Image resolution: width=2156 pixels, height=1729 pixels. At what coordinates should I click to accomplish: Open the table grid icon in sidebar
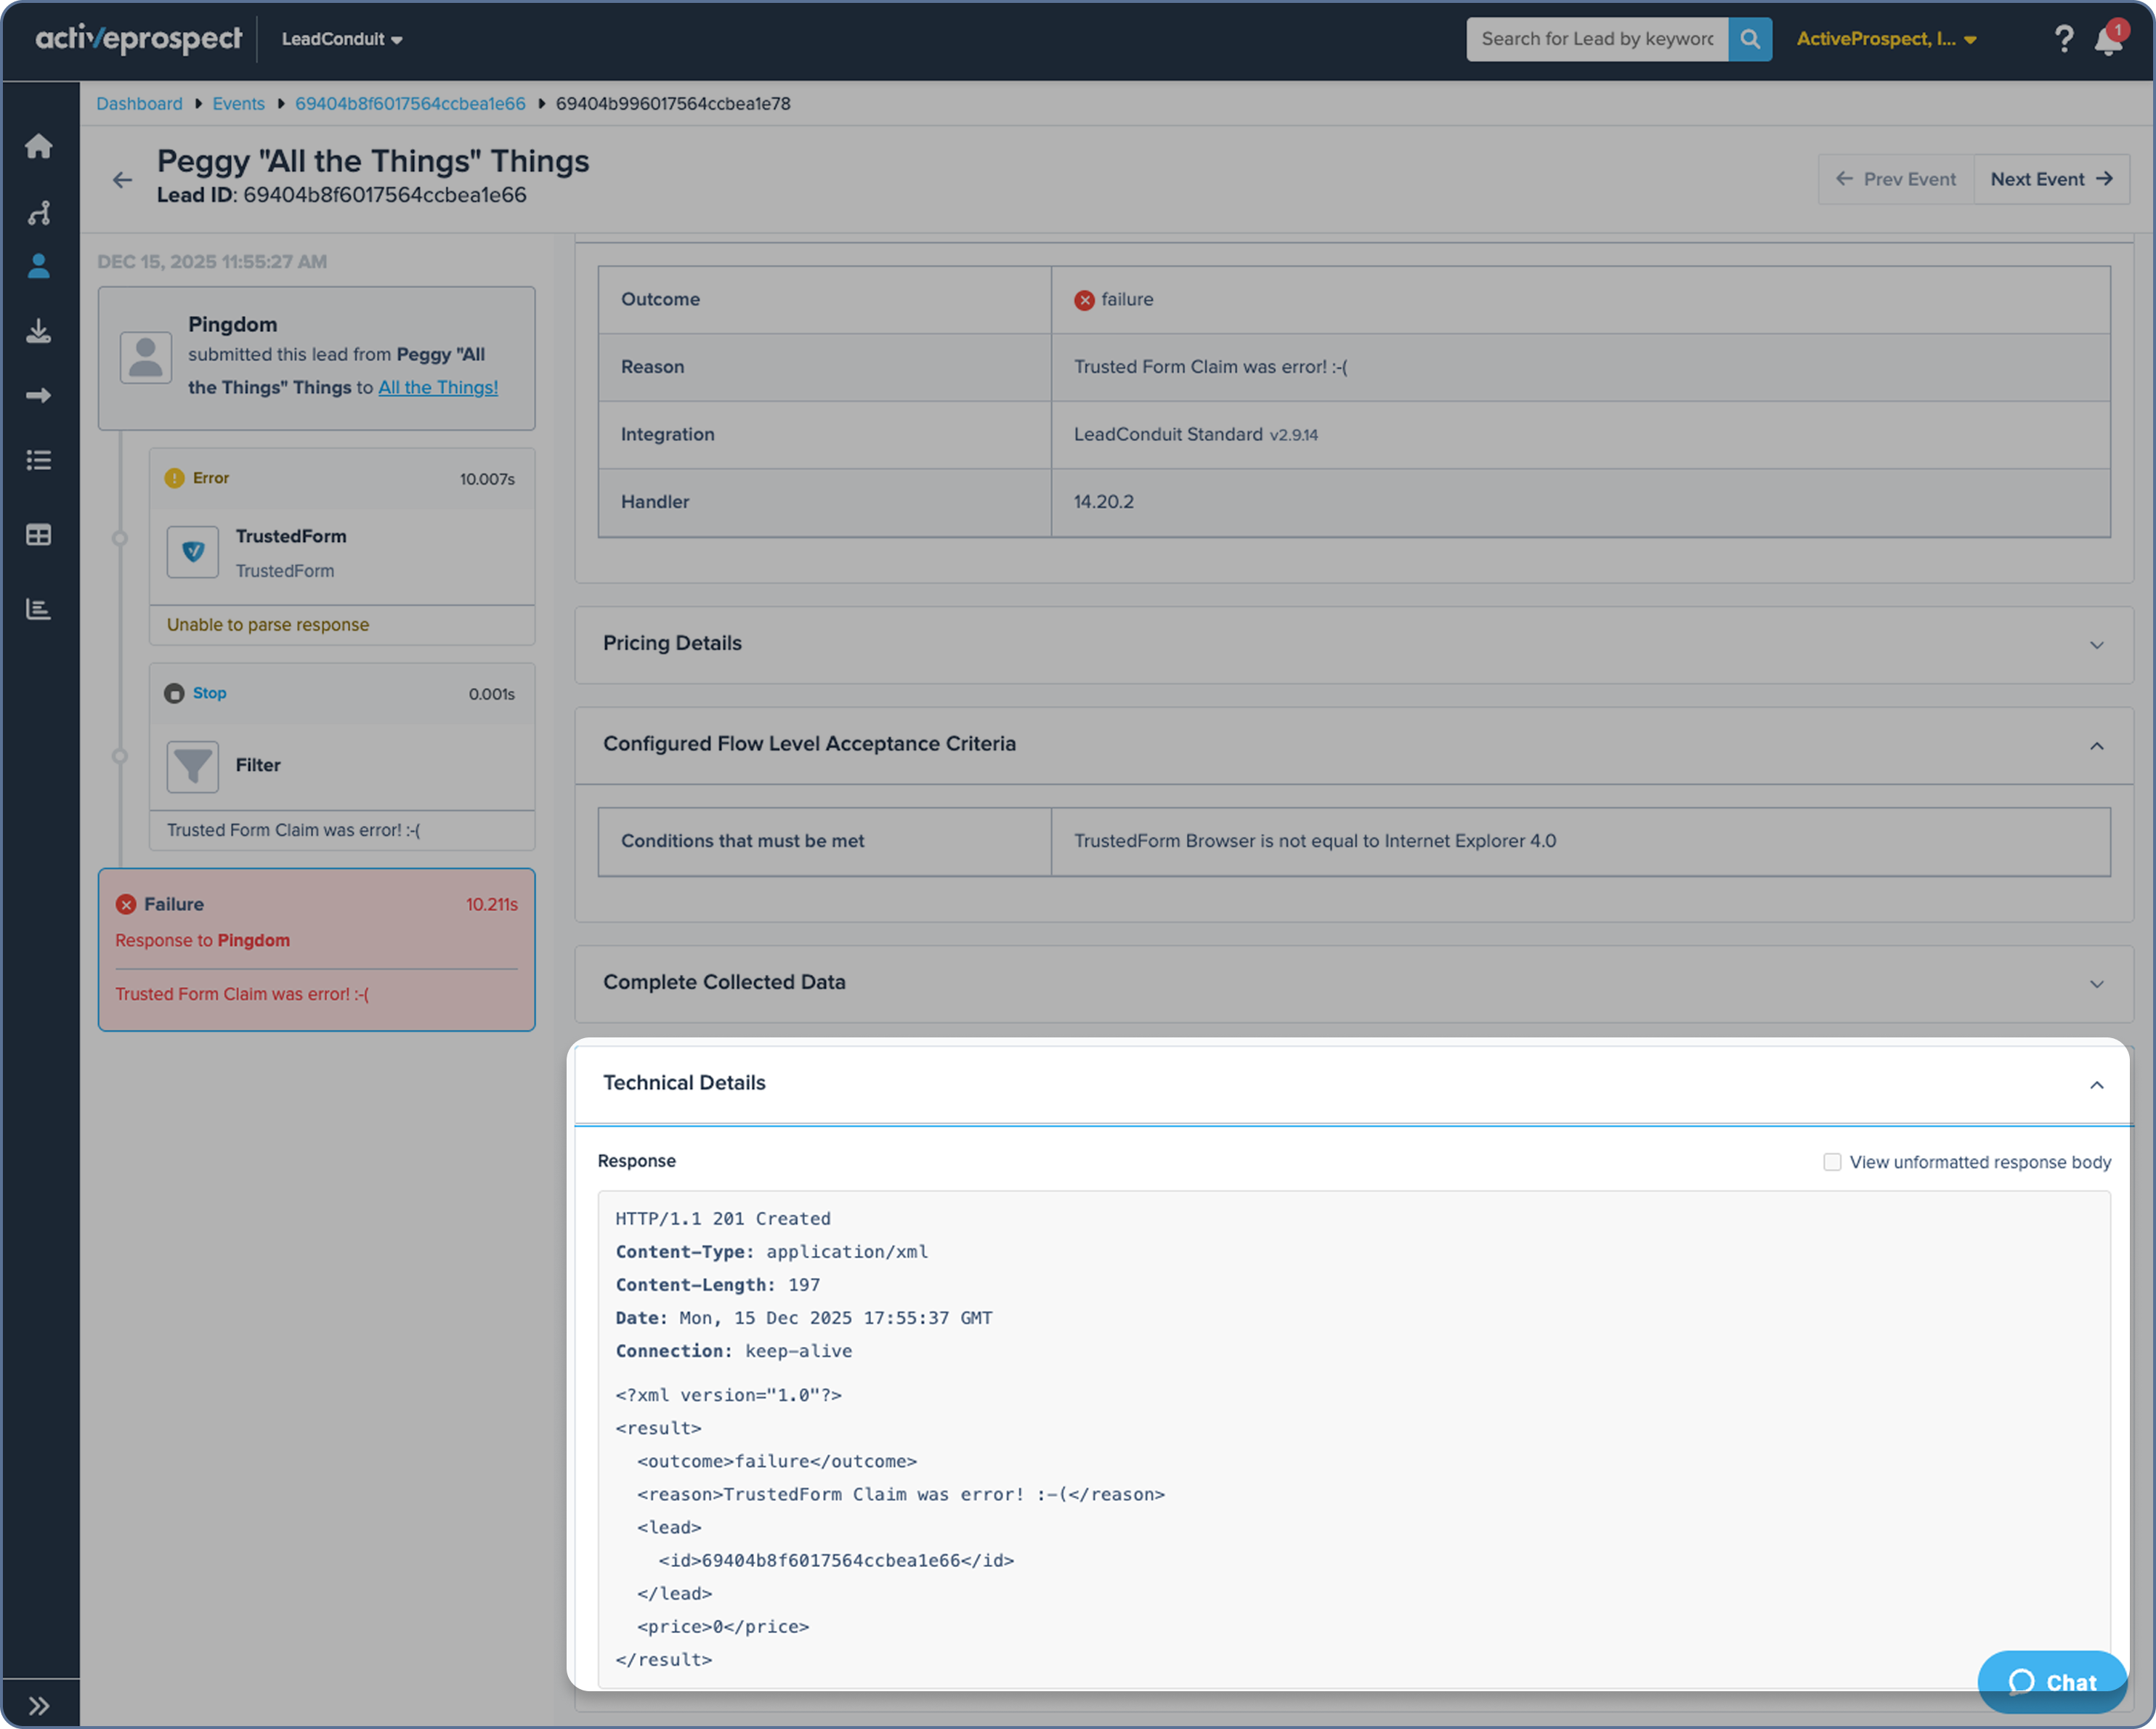(x=39, y=535)
